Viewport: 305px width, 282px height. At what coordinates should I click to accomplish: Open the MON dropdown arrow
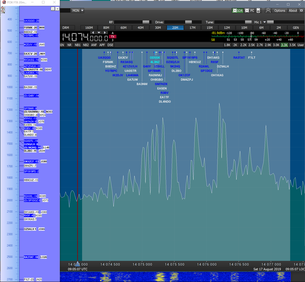click(82, 10)
